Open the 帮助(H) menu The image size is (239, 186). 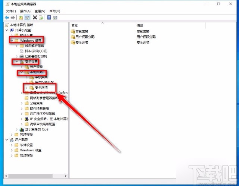click(55, 11)
